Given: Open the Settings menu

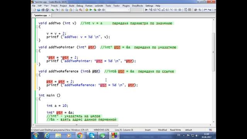Looking at the screenshot, I should pyautogui.click(x=149, y=6).
